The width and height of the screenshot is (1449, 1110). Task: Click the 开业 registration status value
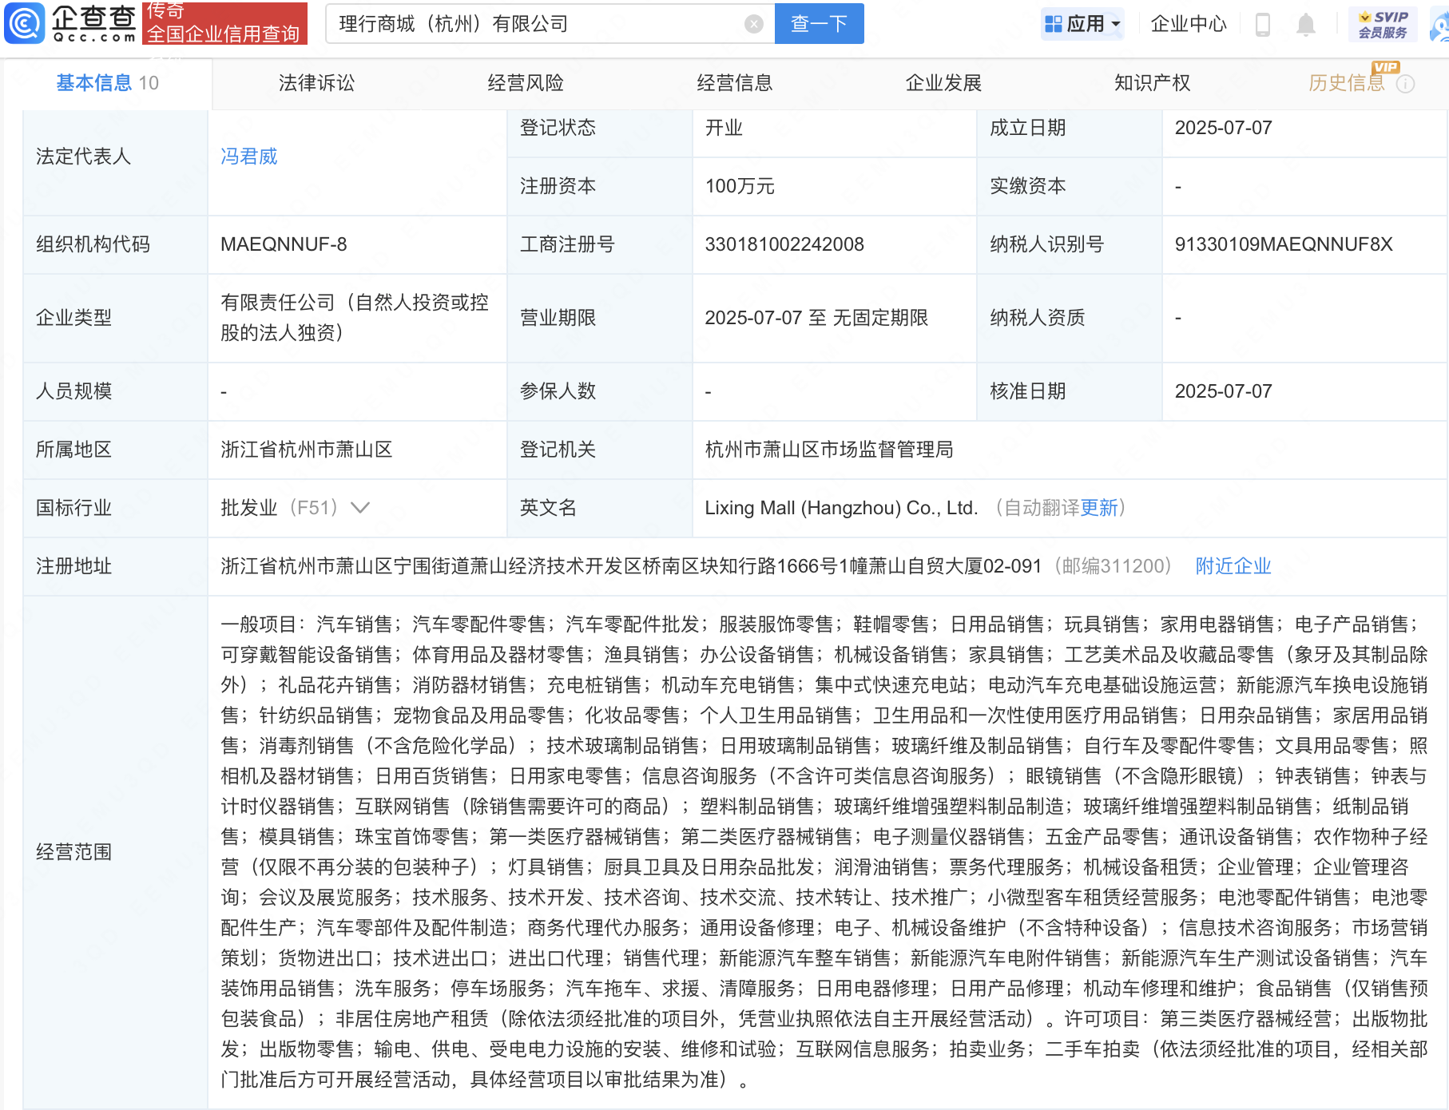coord(724,128)
